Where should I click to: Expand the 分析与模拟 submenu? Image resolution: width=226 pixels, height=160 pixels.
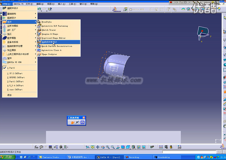(x=20, y=26)
